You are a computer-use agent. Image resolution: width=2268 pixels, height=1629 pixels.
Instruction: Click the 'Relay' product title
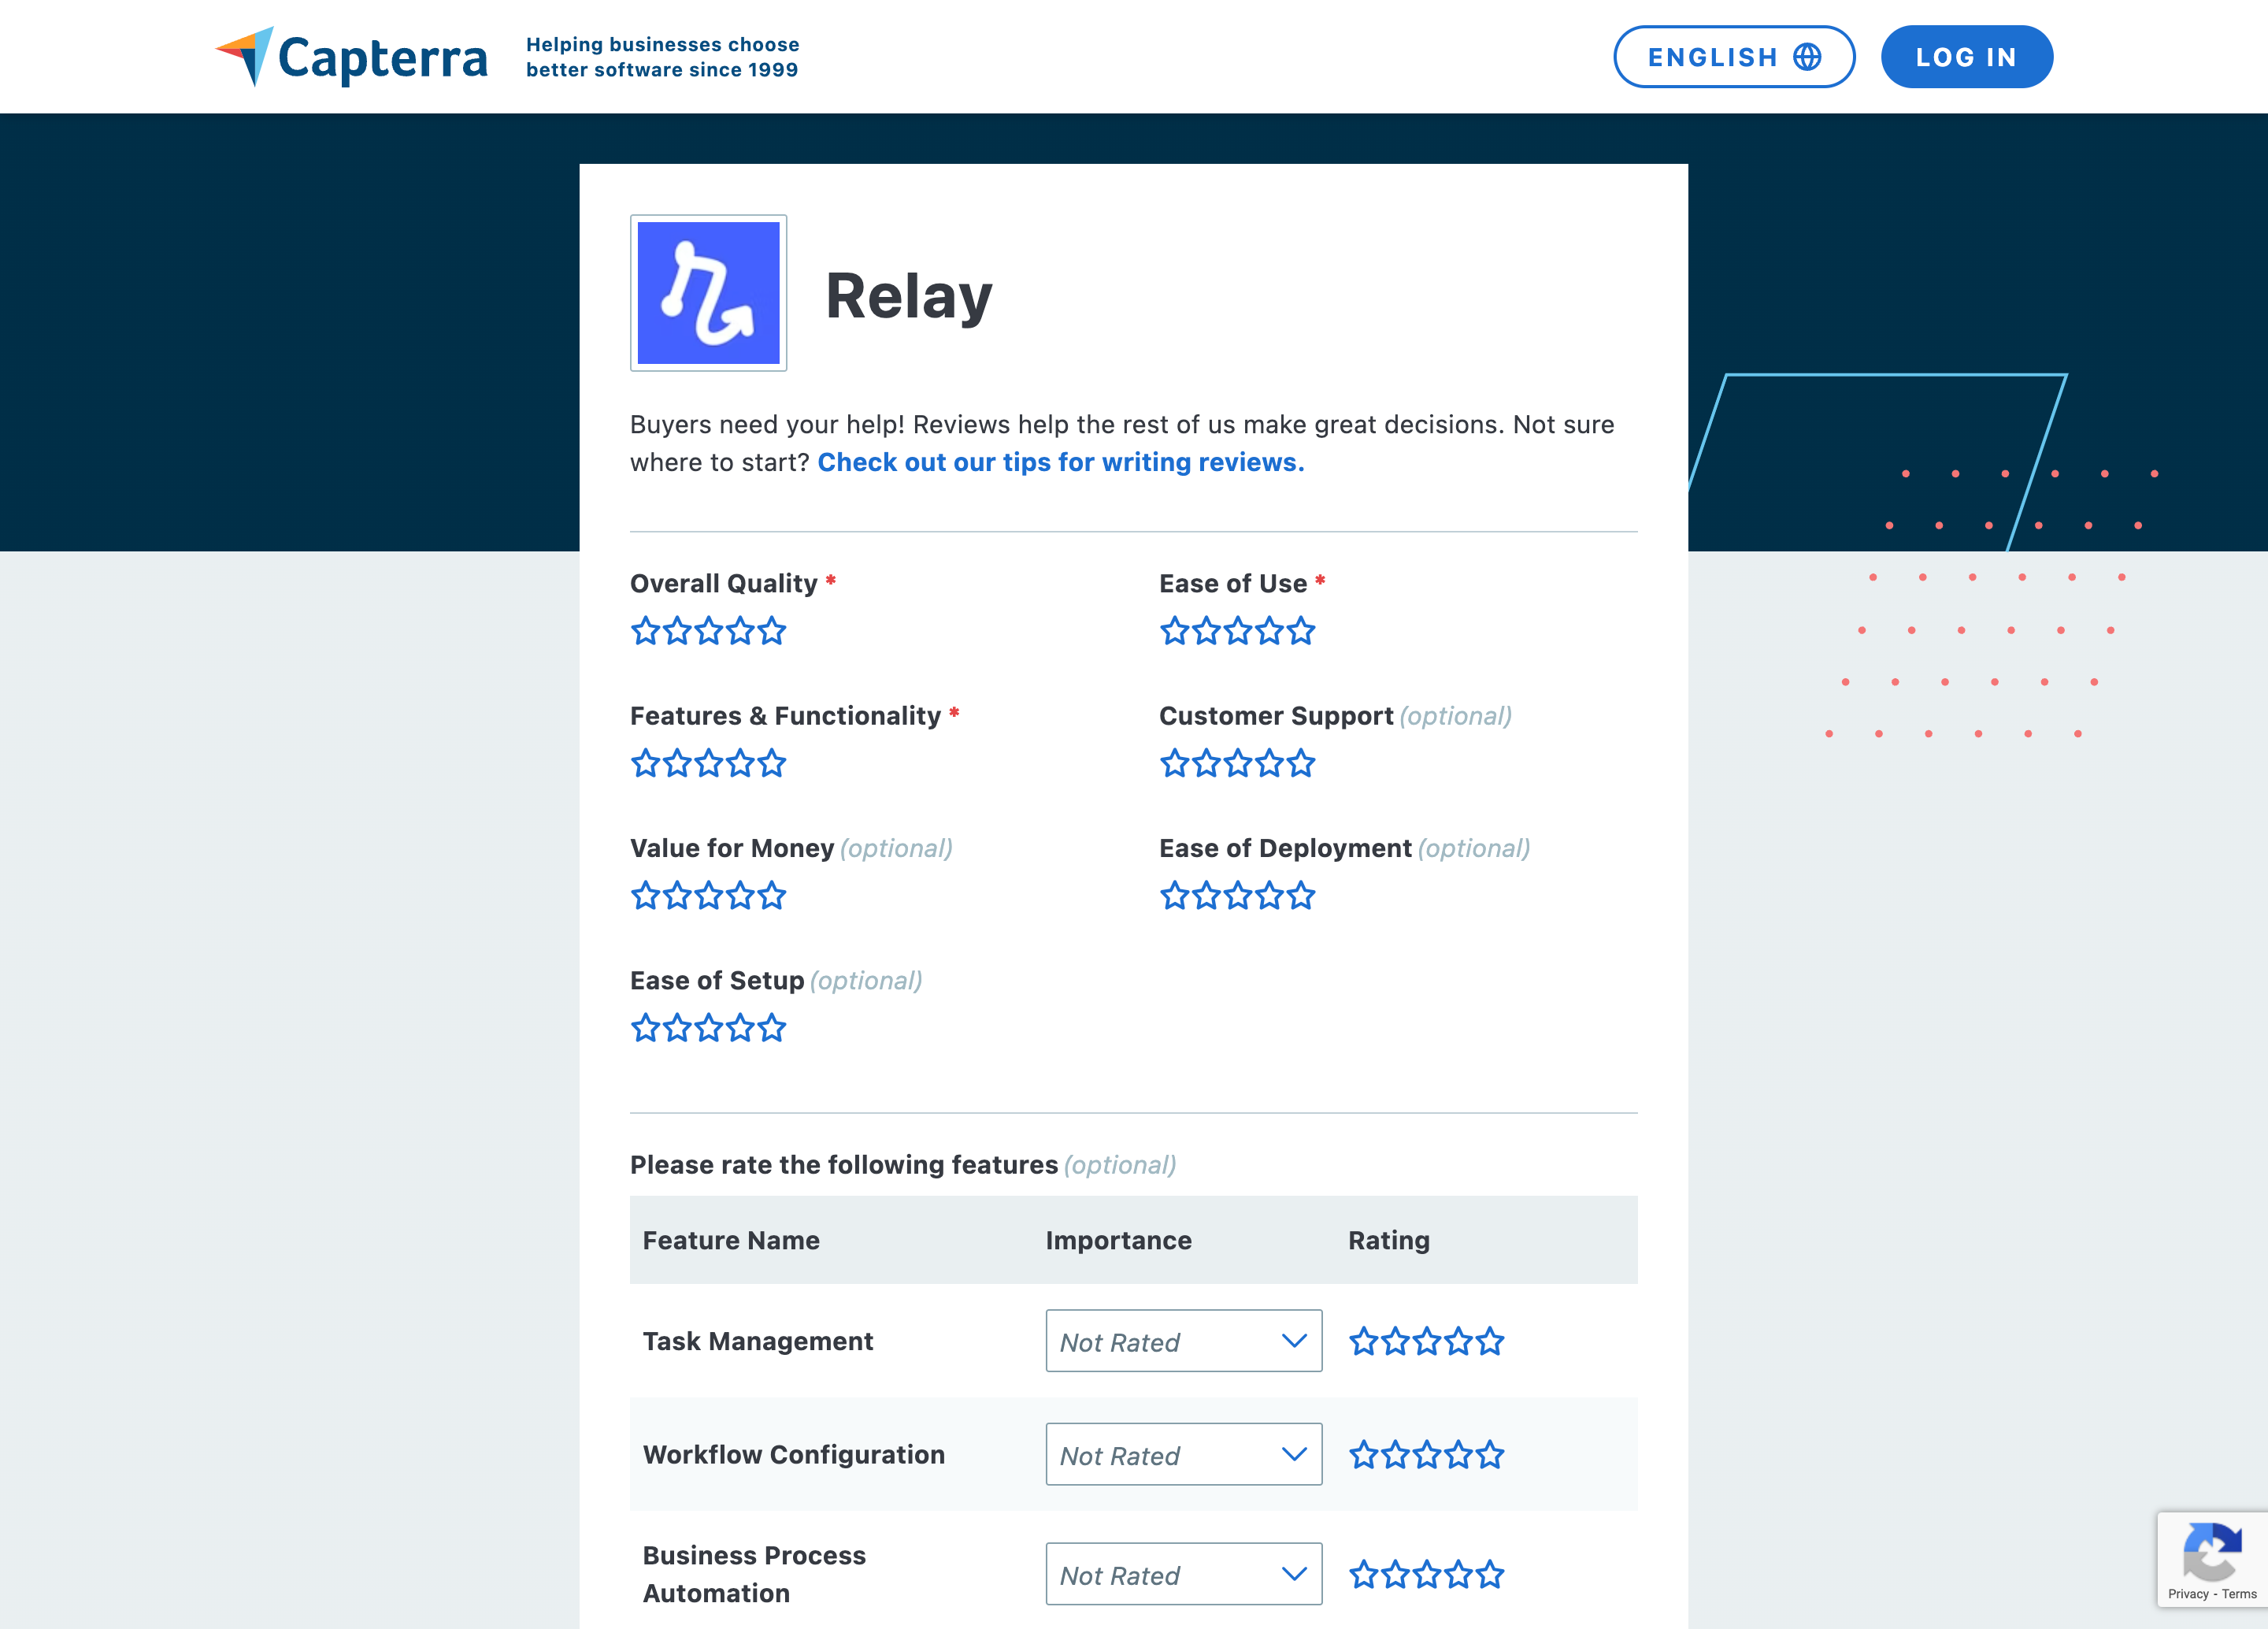tap(909, 297)
